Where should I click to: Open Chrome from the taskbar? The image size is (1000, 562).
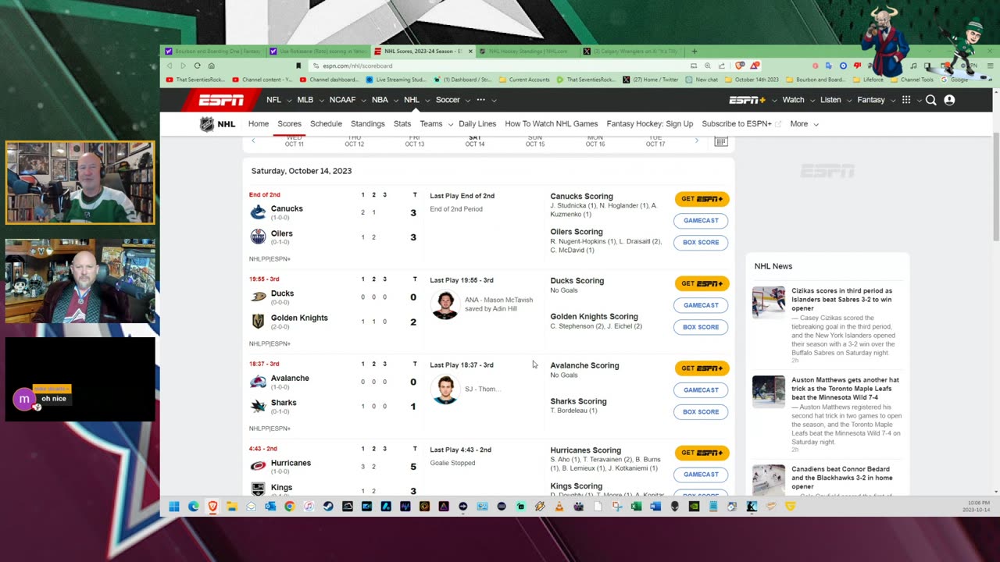coord(289,507)
